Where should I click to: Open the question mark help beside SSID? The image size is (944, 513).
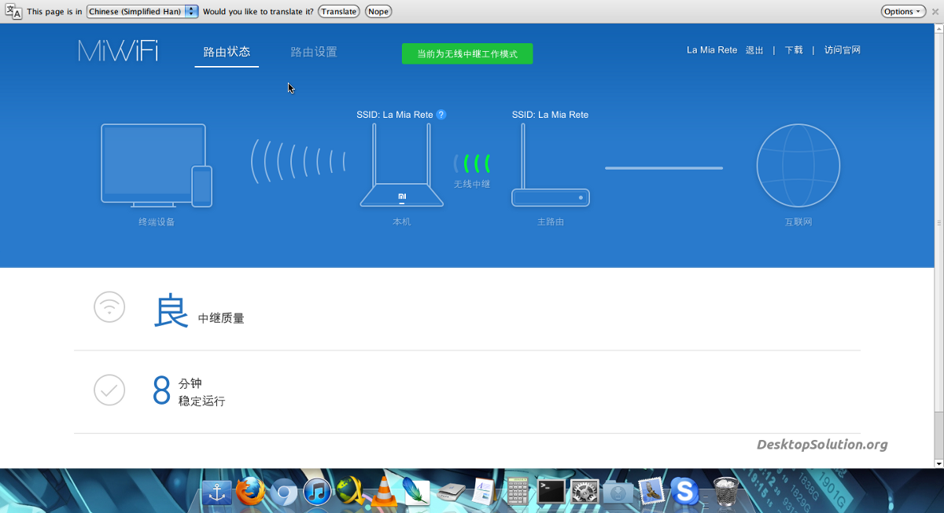[x=441, y=114]
